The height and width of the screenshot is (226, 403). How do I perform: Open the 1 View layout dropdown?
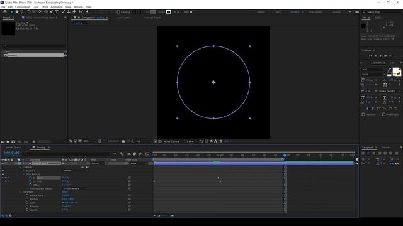point(192,141)
